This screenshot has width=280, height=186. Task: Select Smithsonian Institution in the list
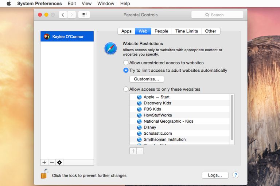tap(180, 139)
